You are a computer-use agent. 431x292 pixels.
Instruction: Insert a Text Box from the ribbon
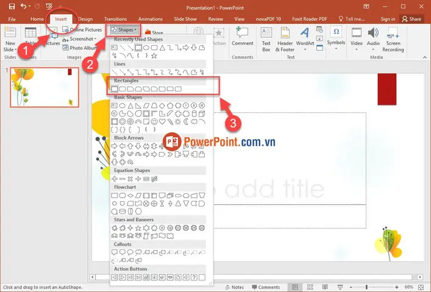(x=266, y=40)
